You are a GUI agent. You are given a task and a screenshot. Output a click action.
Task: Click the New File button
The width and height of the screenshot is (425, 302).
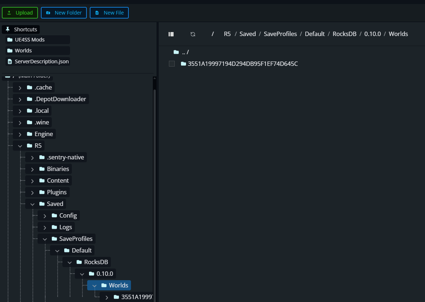109,12
